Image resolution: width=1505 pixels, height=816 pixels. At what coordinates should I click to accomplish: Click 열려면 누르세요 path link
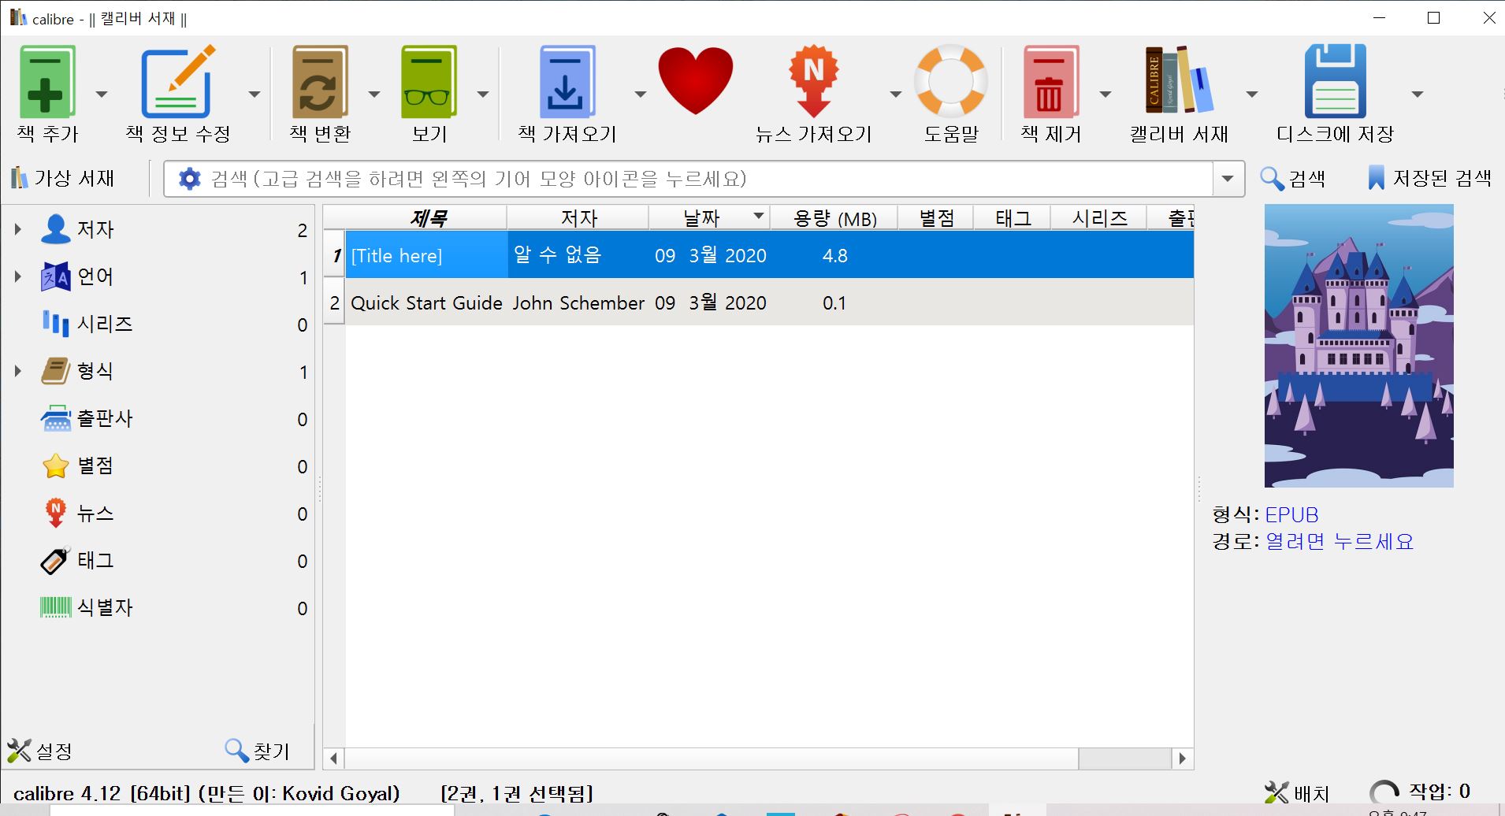(1340, 542)
